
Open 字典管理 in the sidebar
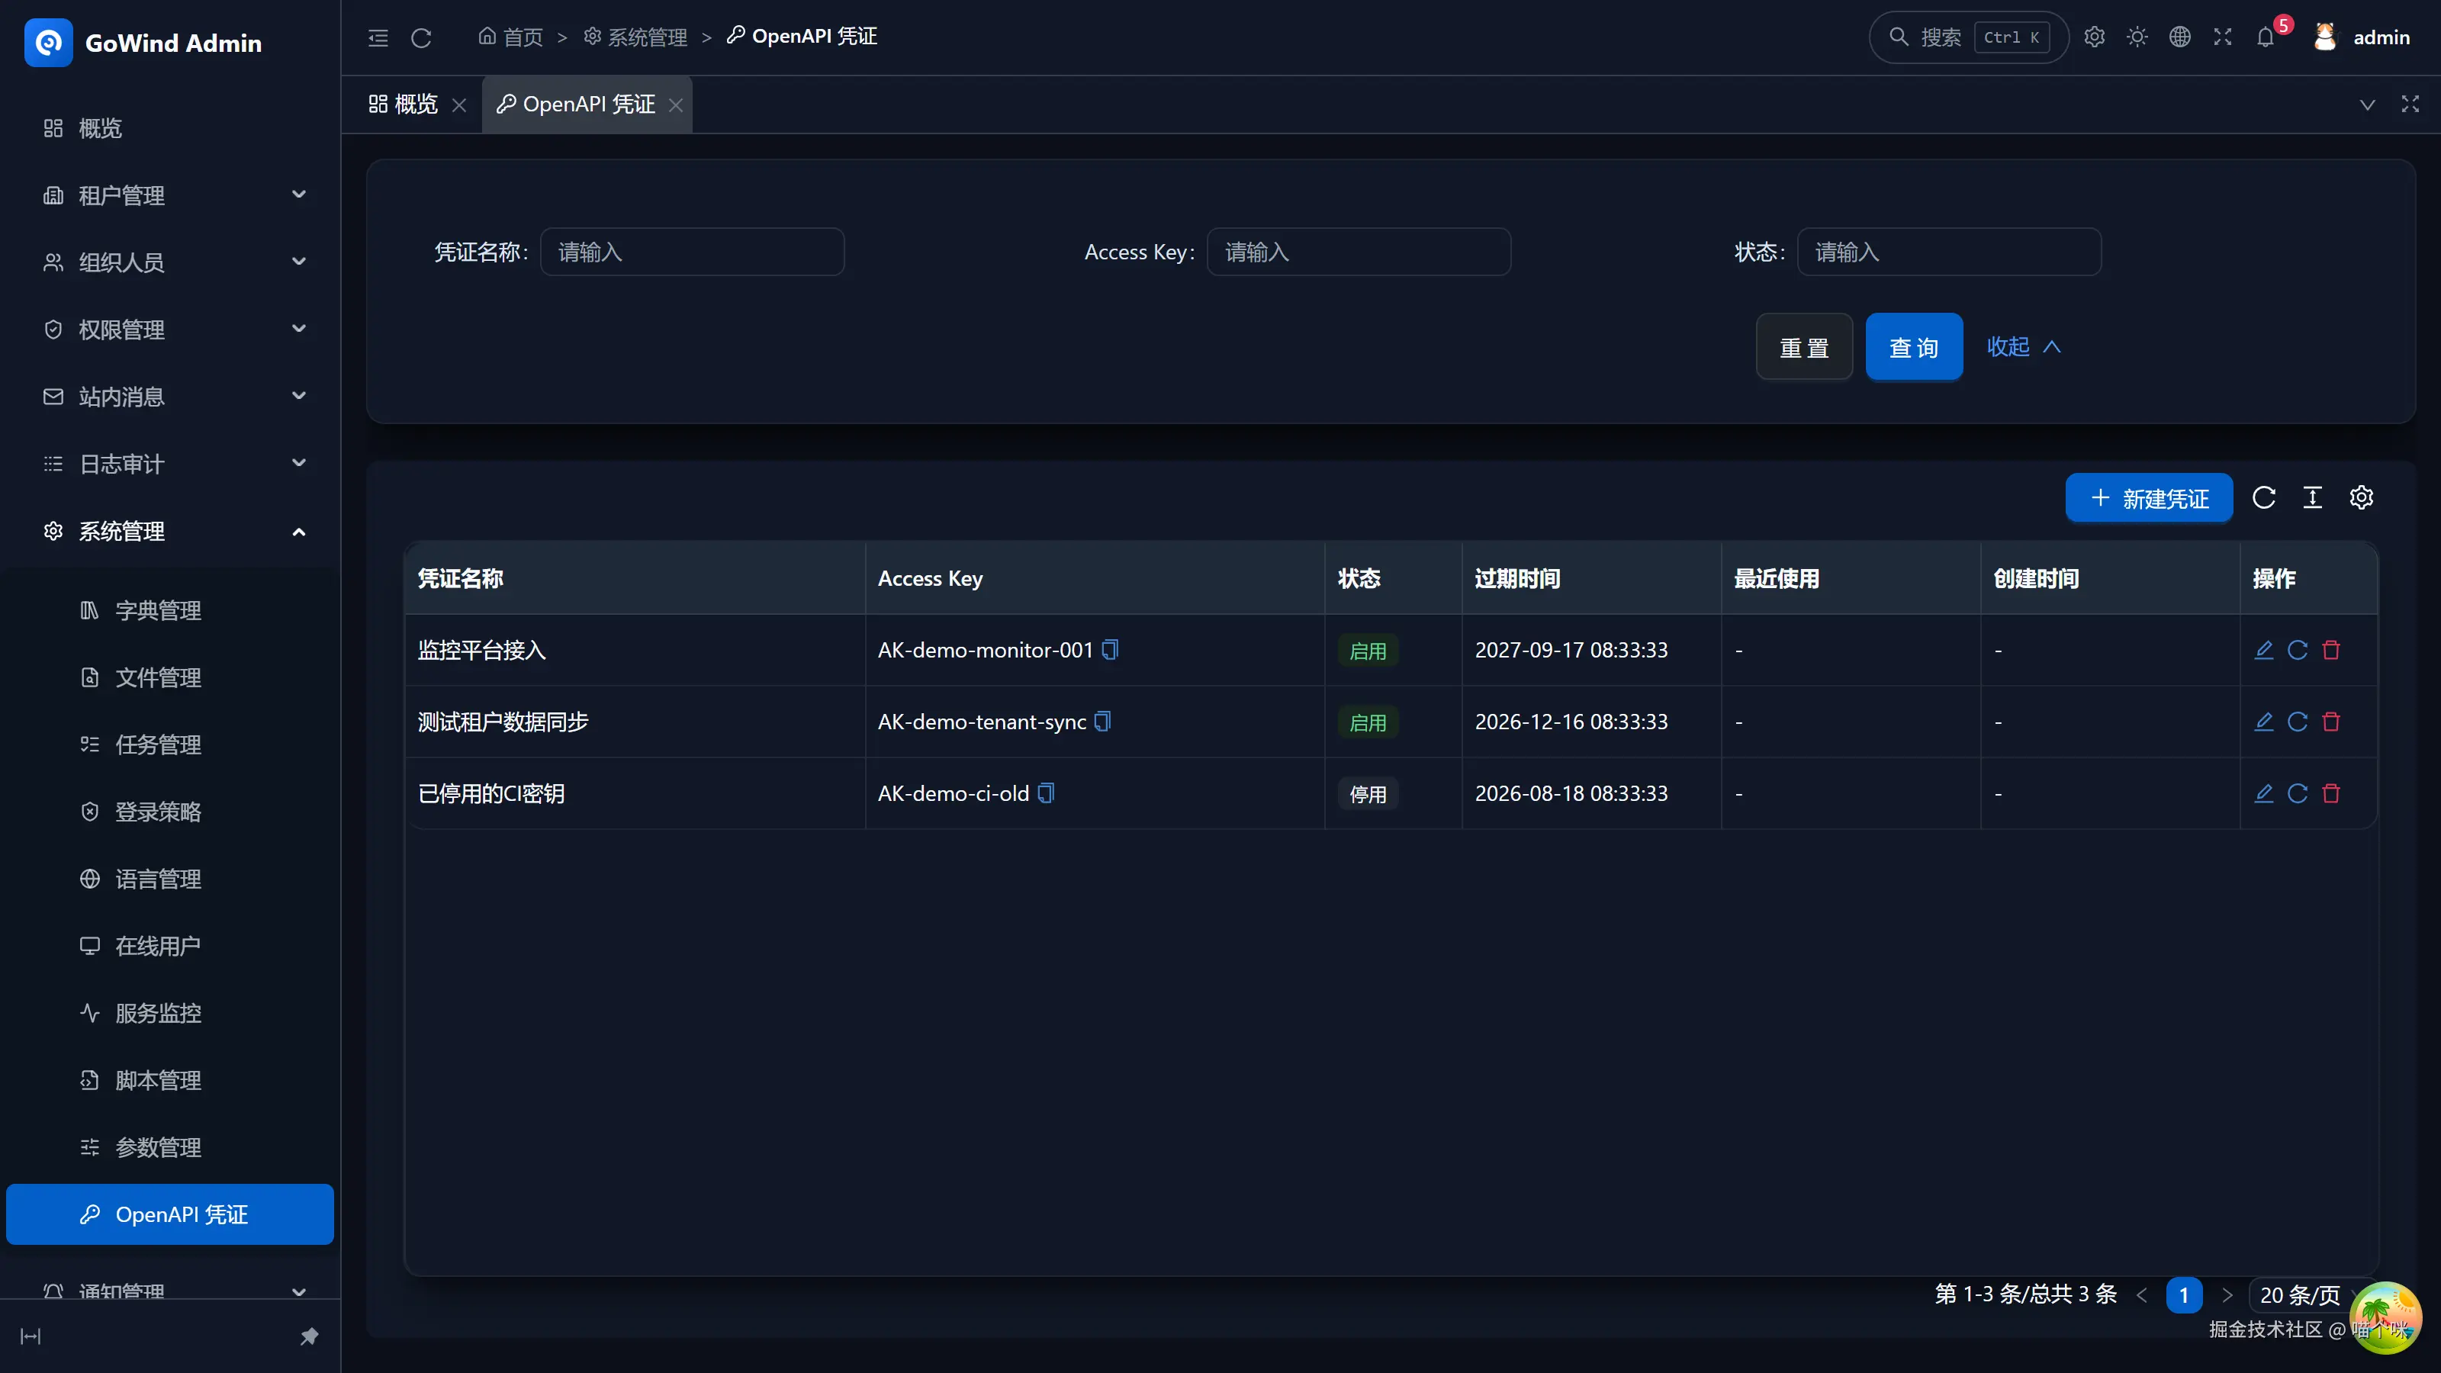click(x=171, y=610)
